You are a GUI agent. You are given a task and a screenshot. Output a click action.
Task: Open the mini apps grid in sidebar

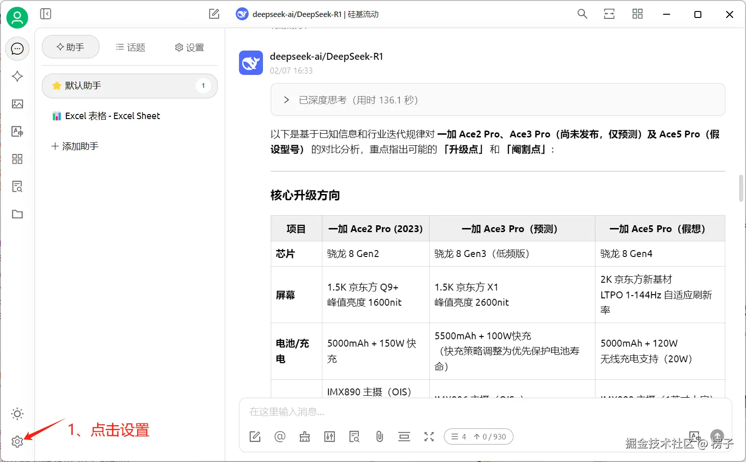[17, 159]
